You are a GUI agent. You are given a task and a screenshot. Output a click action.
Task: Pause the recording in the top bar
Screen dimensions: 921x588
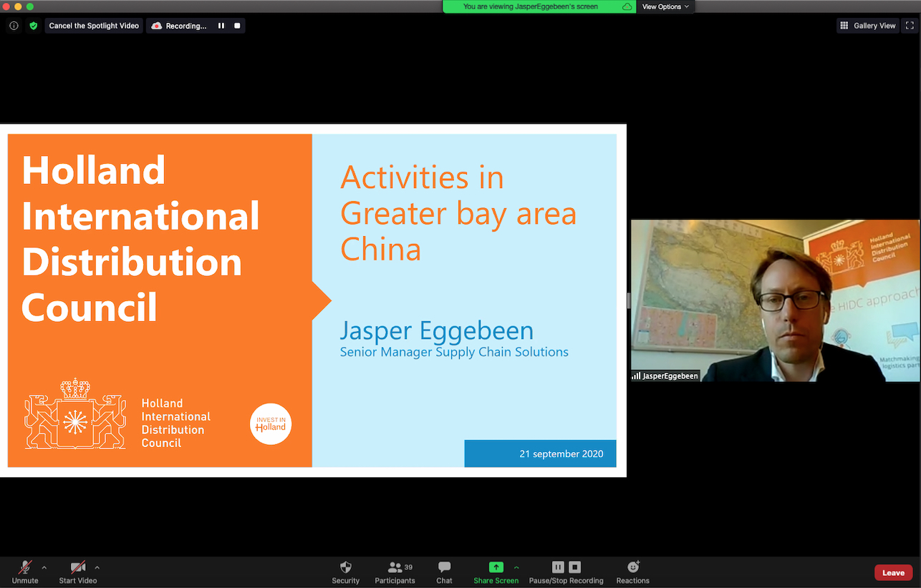click(221, 26)
